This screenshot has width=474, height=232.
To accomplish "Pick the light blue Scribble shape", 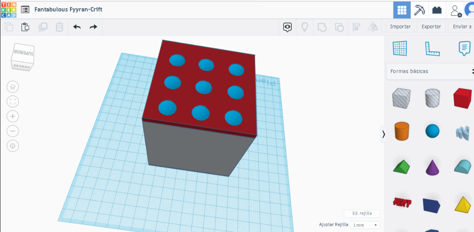I will pos(462,133).
